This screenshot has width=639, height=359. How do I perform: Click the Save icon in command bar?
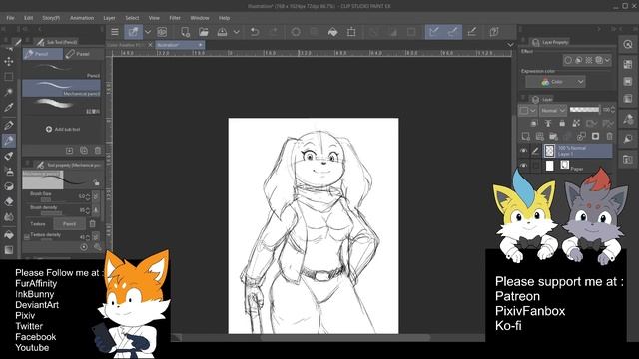(222, 32)
